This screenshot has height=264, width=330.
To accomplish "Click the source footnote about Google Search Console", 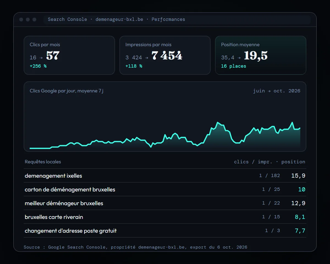I will coord(135,247).
